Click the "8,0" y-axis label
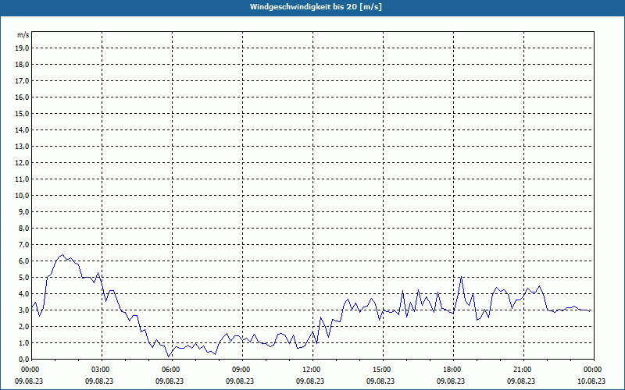Image resolution: width=625 pixels, height=390 pixels. click(24, 228)
